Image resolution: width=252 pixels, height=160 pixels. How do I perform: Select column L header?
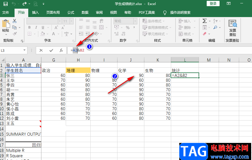pyautogui.click(x=185, y=60)
